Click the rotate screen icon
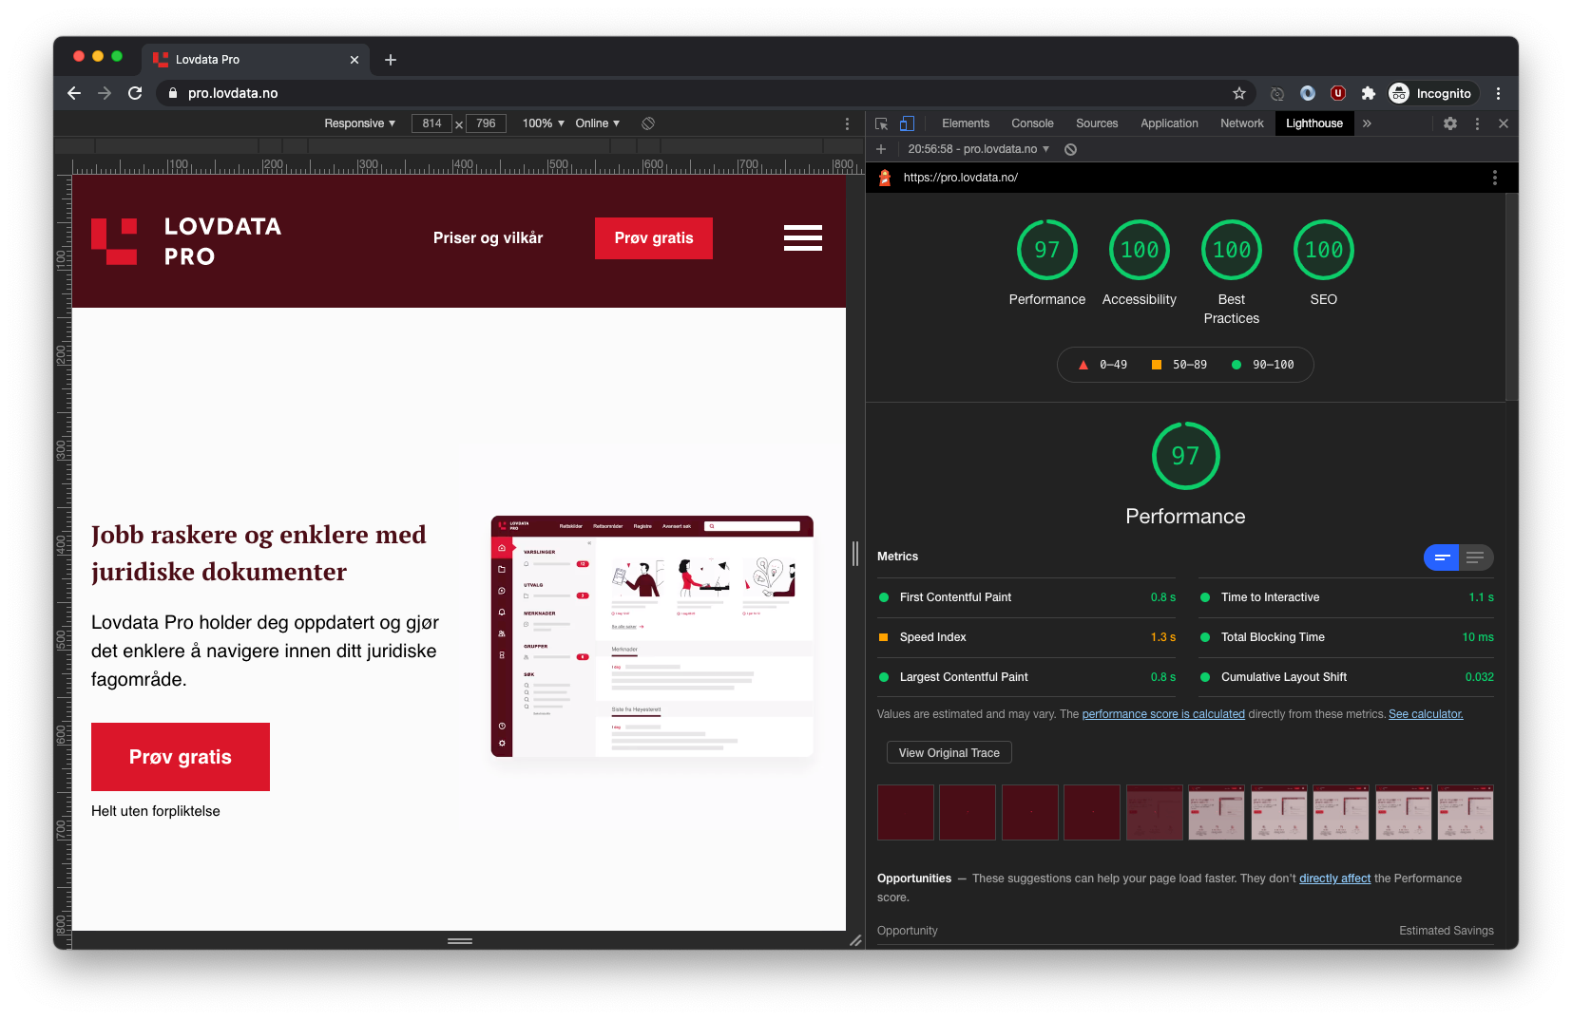1572x1020 pixels. point(648,123)
